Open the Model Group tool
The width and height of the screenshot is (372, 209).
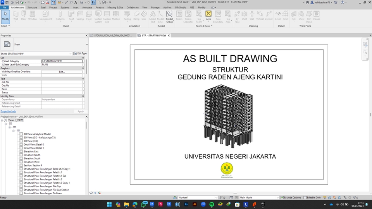[169, 17]
